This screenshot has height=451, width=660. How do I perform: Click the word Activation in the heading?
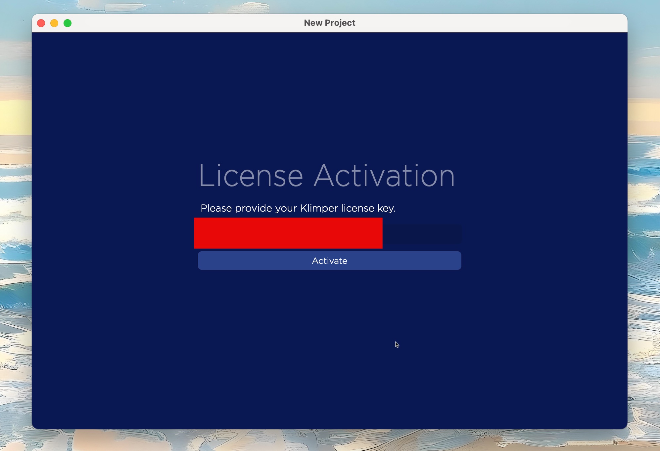tap(384, 176)
